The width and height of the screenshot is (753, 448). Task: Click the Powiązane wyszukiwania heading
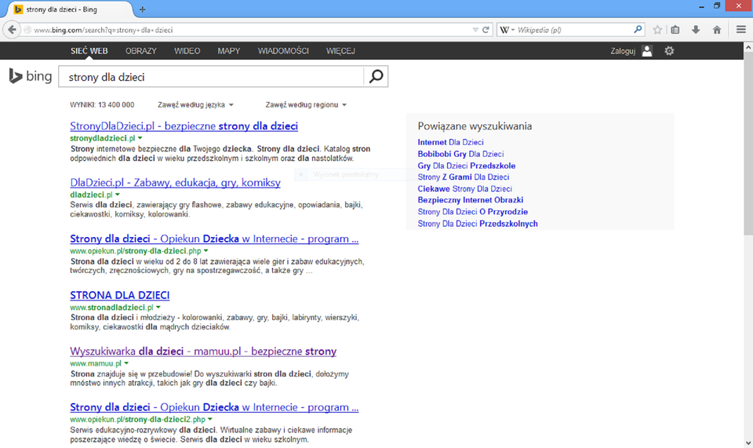point(475,126)
